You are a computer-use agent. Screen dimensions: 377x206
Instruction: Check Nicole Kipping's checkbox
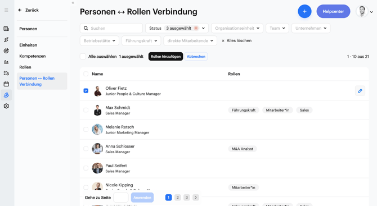point(86,187)
